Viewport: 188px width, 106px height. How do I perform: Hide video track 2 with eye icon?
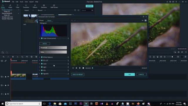pyautogui.click(x=8, y=77)
